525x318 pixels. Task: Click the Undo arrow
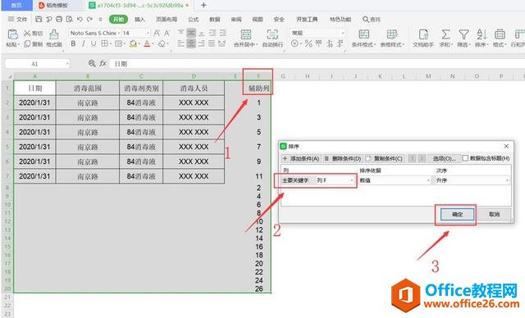pos(80,19)
